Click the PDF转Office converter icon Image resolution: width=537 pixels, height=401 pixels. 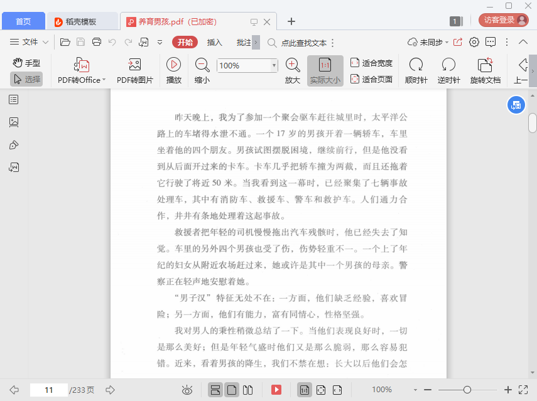click(81, 65)
